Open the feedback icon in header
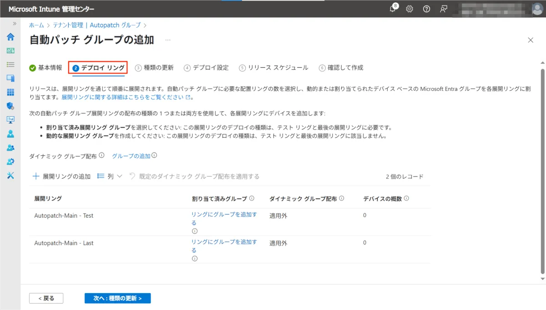The height and width of the screenshot is (310, 546). click(x=444, y=9)
